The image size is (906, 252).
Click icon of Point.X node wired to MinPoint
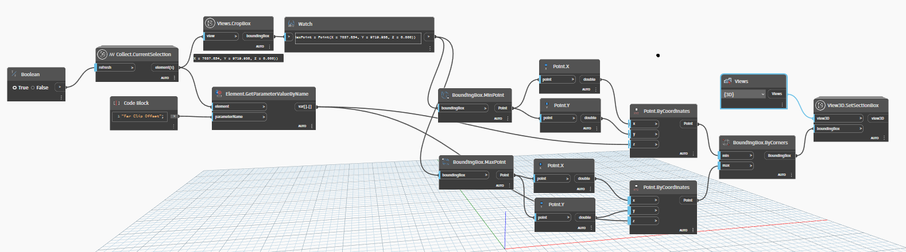[x=546, y=66]
